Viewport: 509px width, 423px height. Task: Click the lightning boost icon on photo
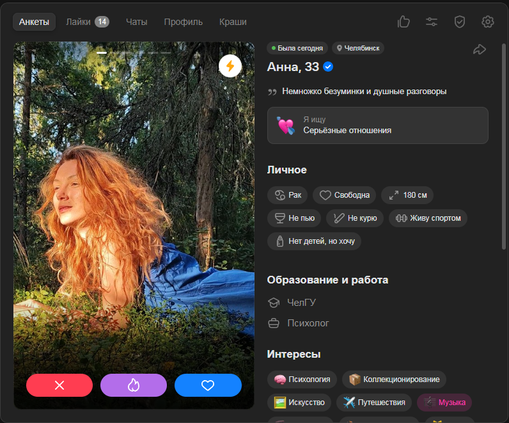click(x=230, y=66)
